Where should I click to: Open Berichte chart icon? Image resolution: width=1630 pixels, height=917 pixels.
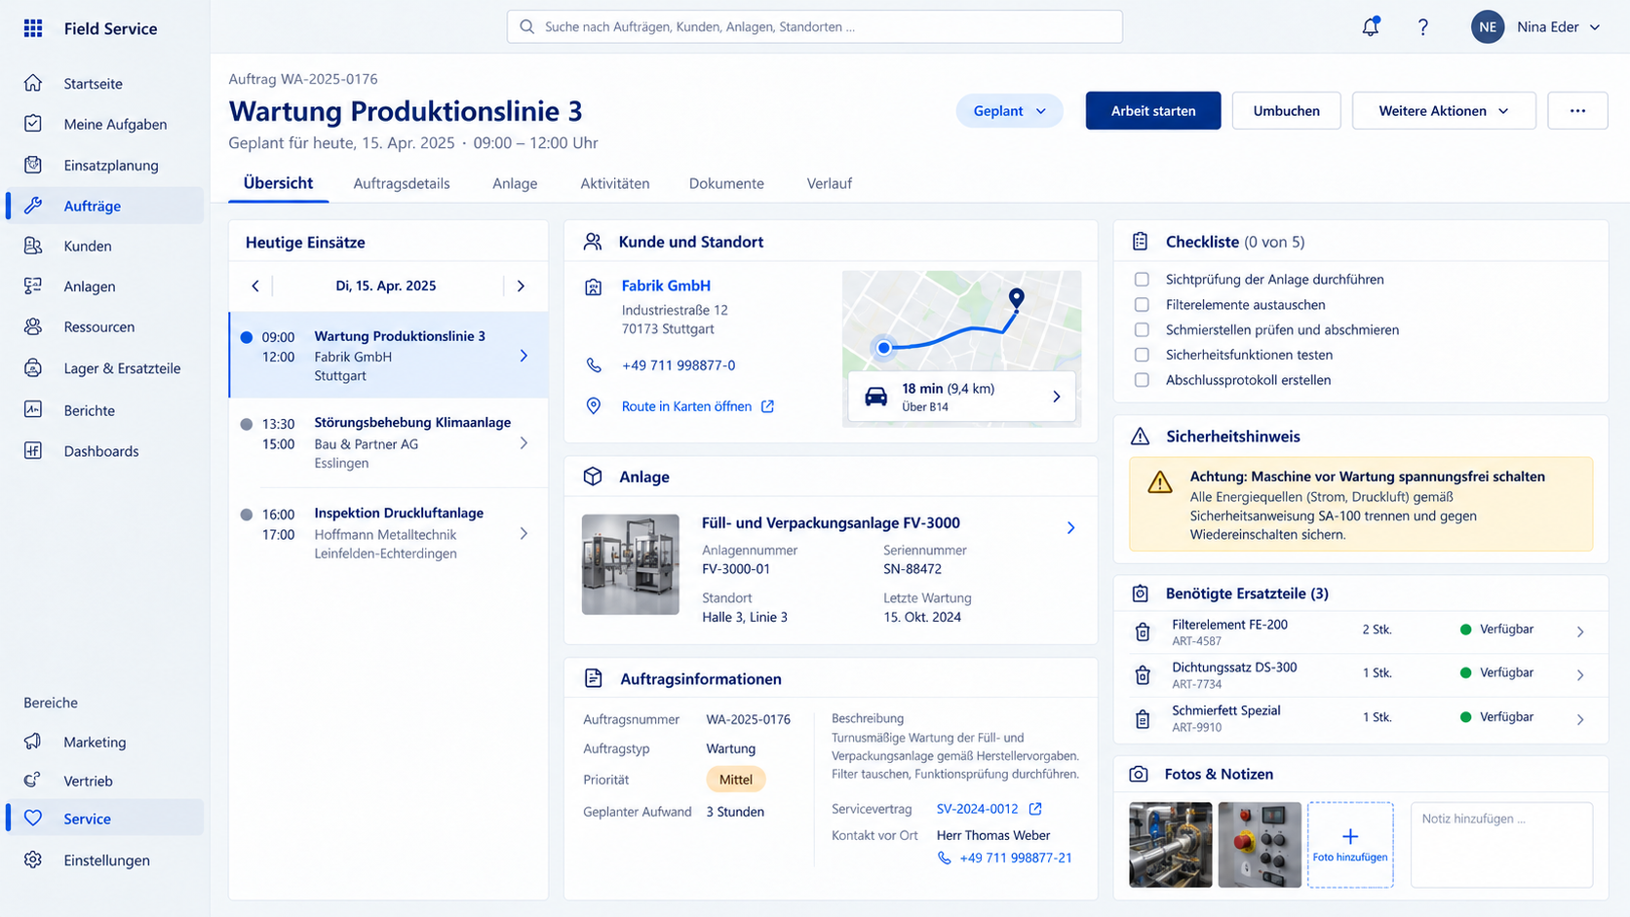[33, 409]
